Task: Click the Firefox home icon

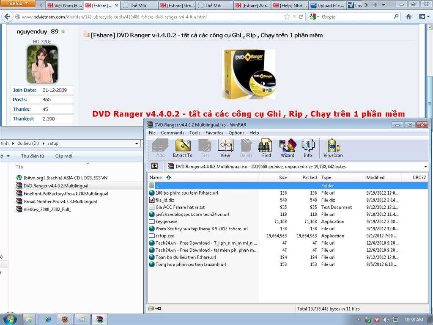Action: pos(409,17)
